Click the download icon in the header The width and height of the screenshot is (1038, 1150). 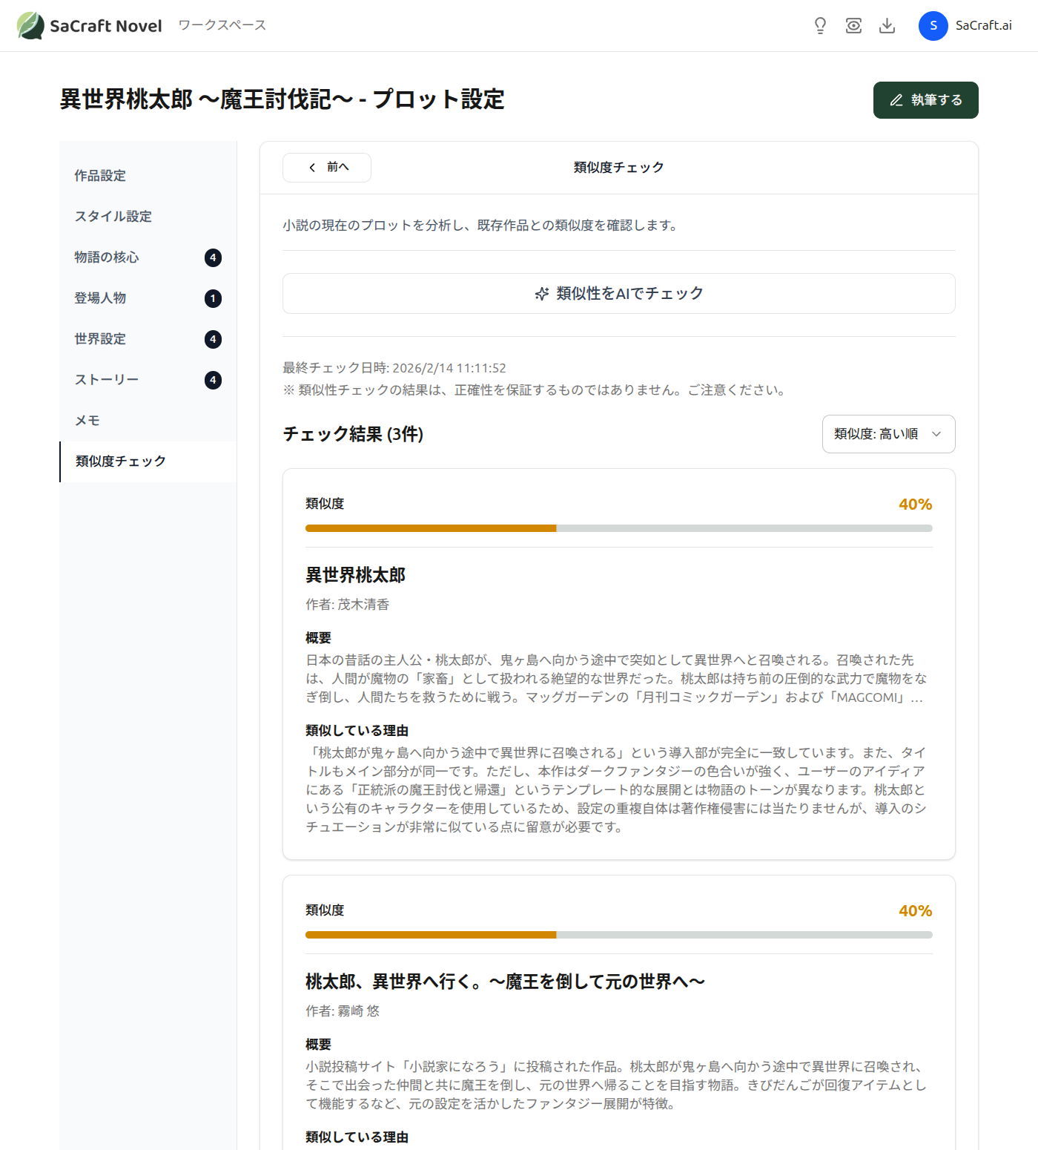[887, 24]
